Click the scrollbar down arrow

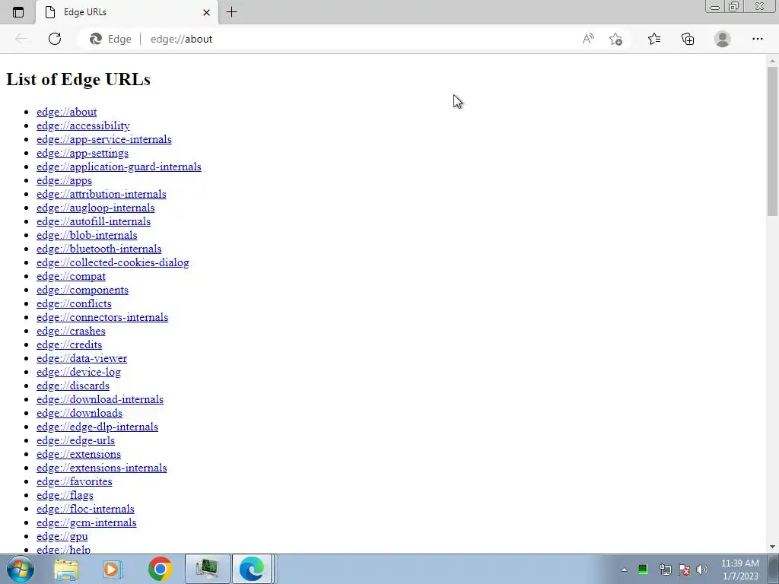tap(772, 547)
